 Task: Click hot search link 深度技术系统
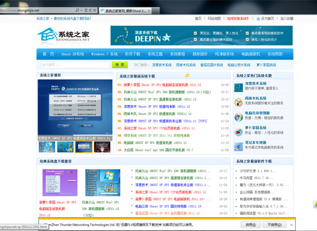coord(162,65)
